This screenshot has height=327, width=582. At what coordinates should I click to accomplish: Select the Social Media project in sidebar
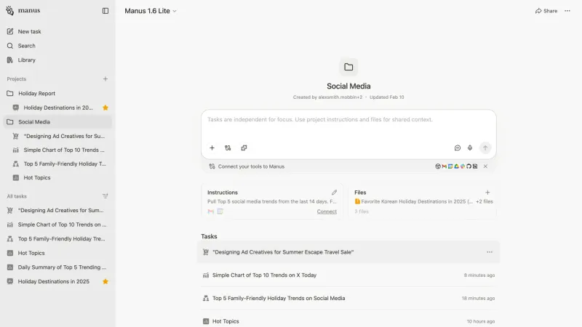[57, 121]
